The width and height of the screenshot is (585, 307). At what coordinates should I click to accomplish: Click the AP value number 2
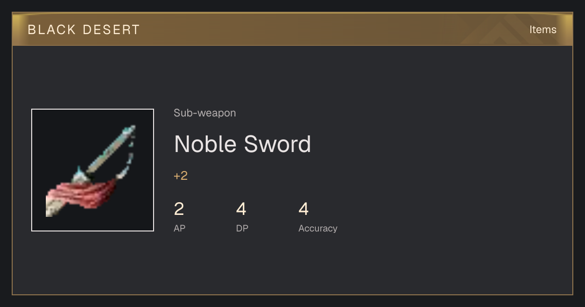(x=179, y=209)
